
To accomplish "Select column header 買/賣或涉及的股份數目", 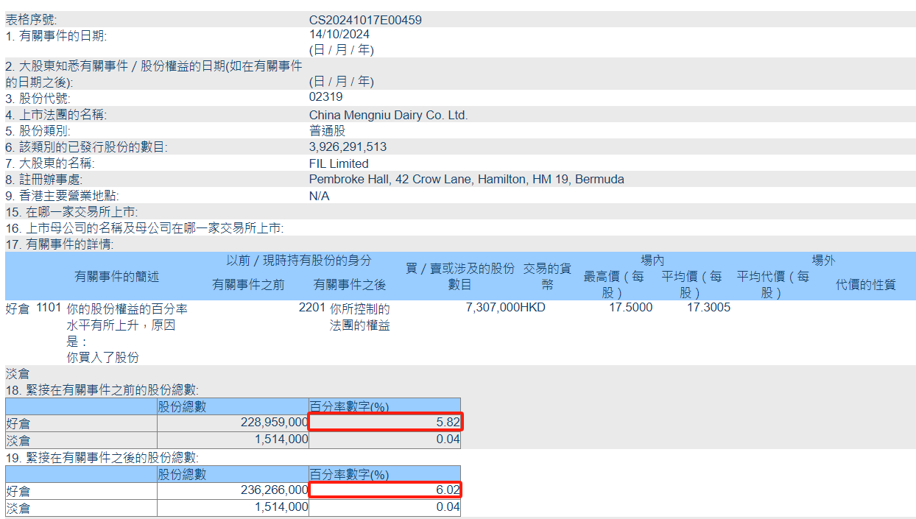I will coord(460,276).
